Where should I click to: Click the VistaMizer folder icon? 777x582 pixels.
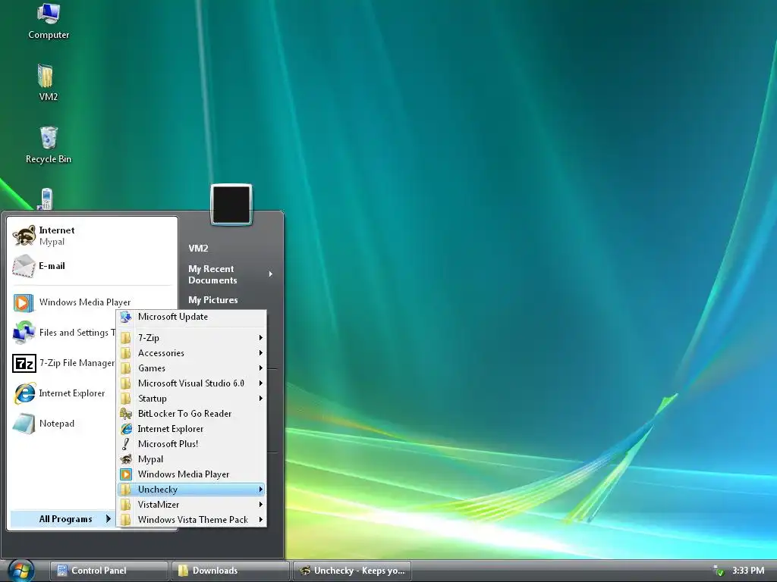(126, 505)
